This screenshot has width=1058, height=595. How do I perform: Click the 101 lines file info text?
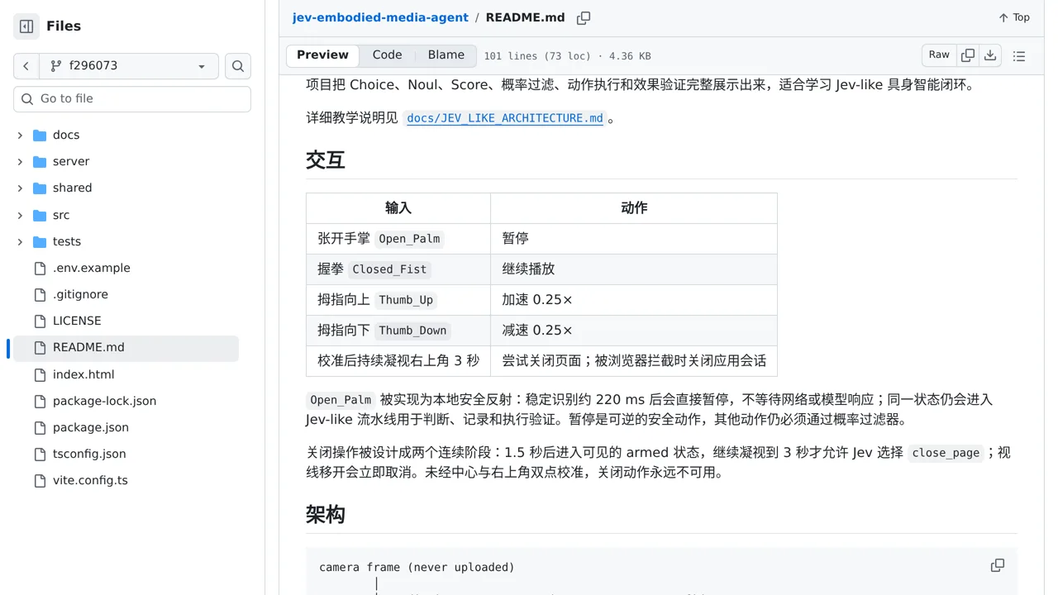(x=567, y=56)
